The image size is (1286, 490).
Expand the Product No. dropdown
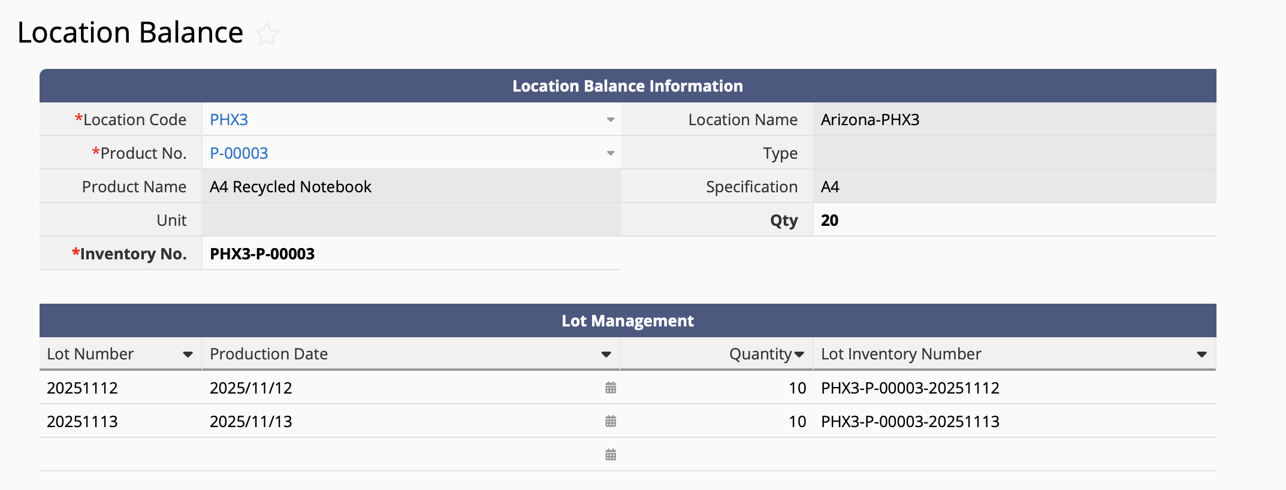click(x=610, y=153)
